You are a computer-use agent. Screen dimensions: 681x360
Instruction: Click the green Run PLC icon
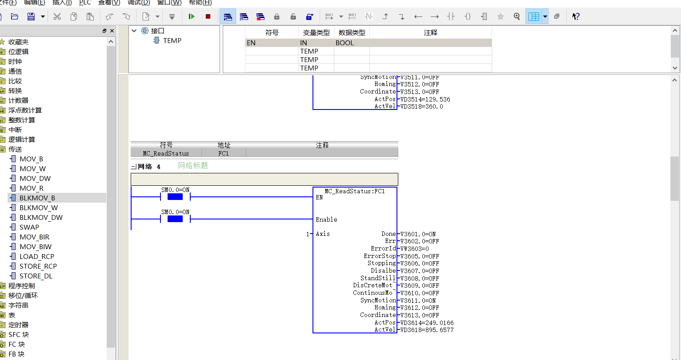[x=192, y=16]
